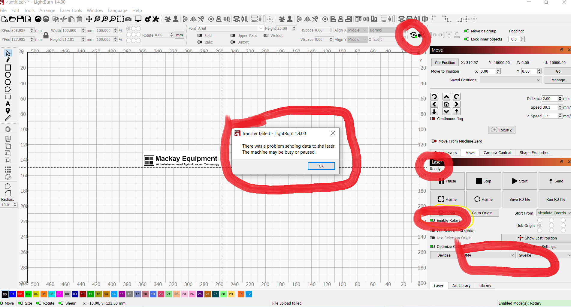Open the Start From coordinates dropdown
The image size is (571, 307).
coord(553,213)
